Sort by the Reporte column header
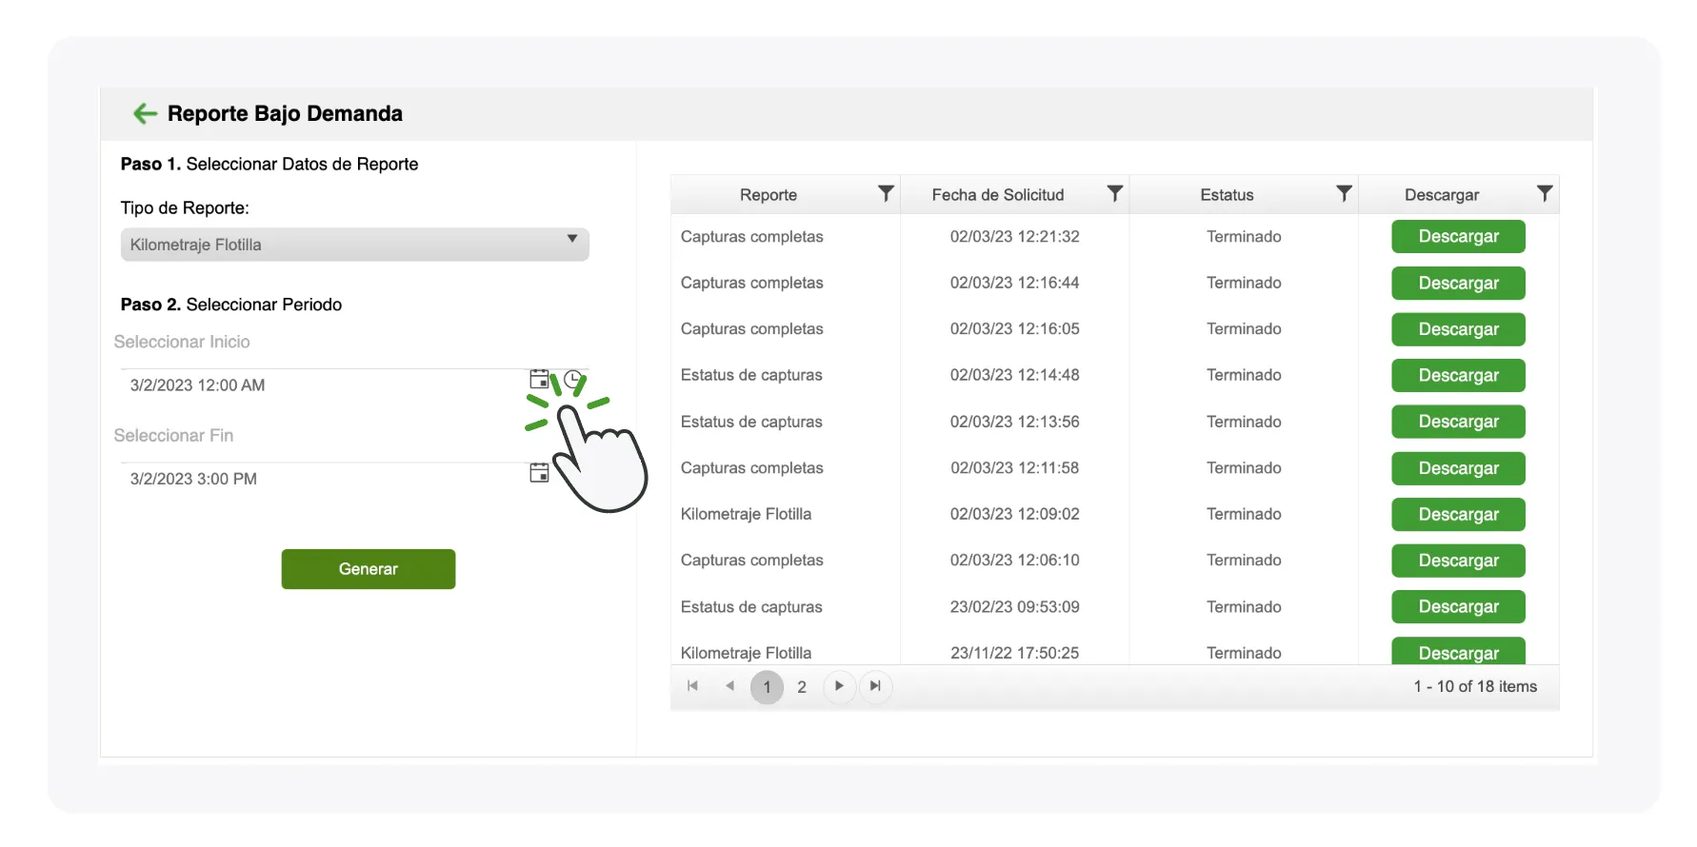The height and width of the screenshot is (847, 1697). (x=769, y=195)
